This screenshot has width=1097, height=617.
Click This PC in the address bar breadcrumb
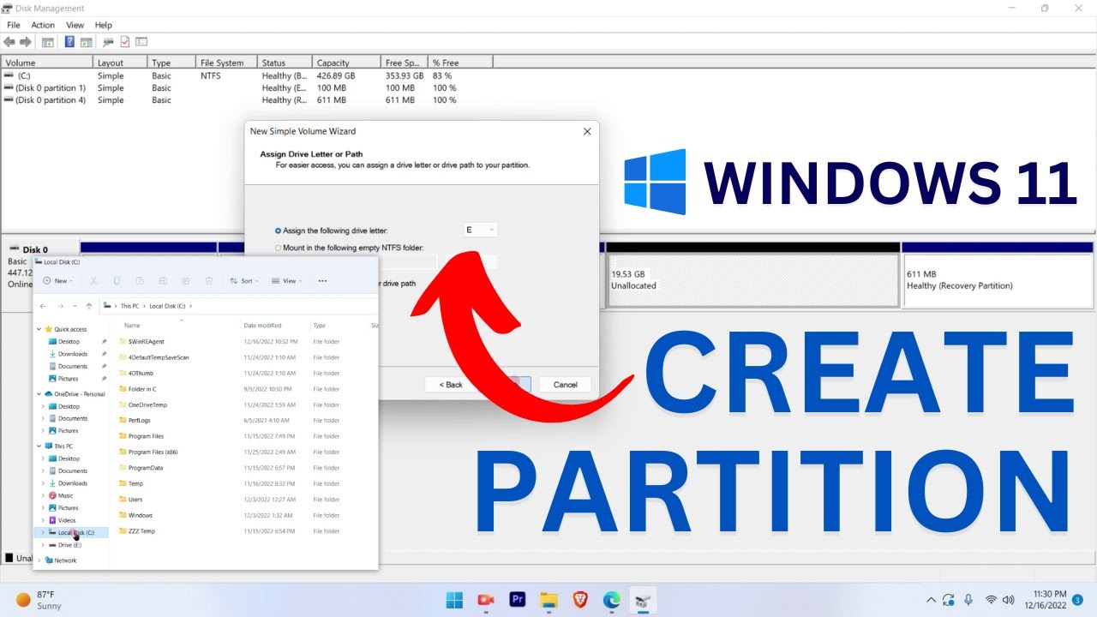click(x=129, y=306)
